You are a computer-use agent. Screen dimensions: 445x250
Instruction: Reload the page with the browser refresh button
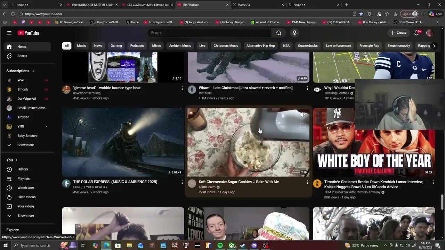click(13, 14)
